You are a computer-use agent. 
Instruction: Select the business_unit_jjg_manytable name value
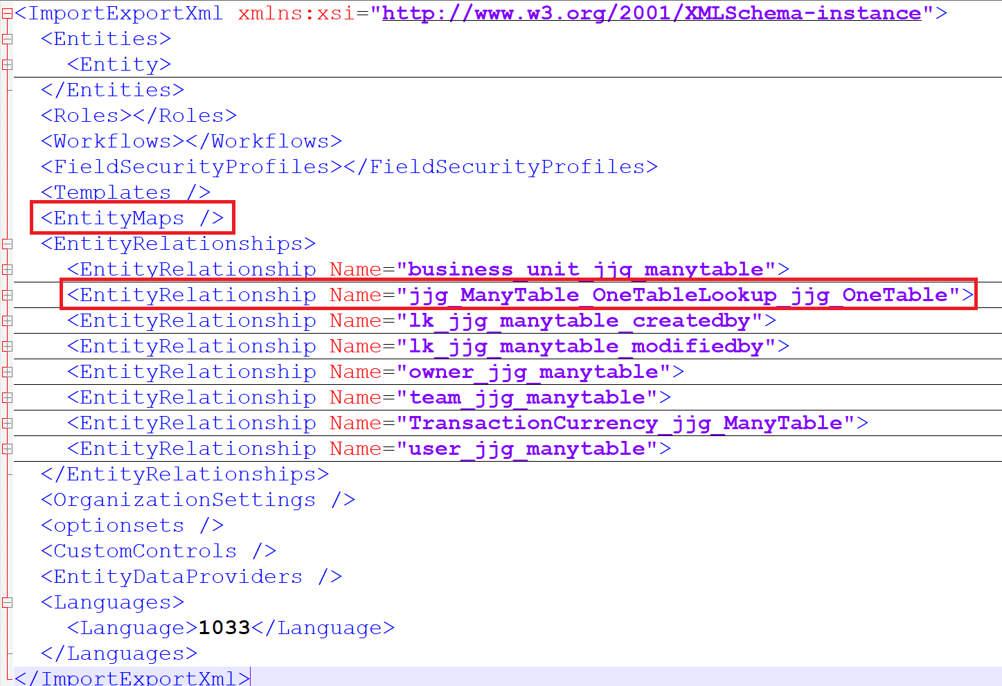click(587, 269)
